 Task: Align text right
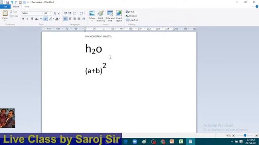click(74, 19)
